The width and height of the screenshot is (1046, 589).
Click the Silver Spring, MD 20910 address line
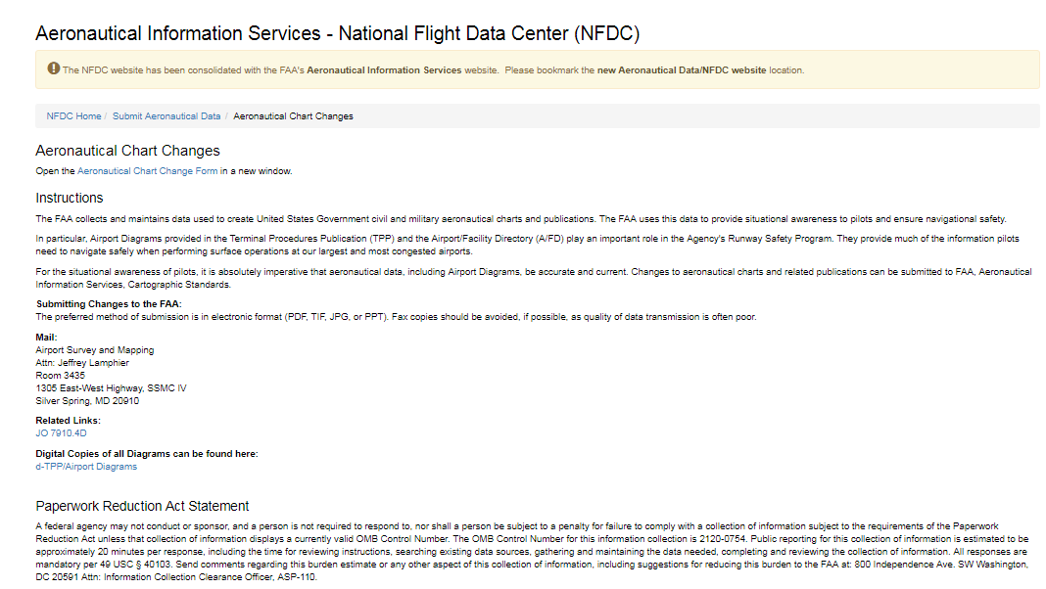tap(87, 400)
